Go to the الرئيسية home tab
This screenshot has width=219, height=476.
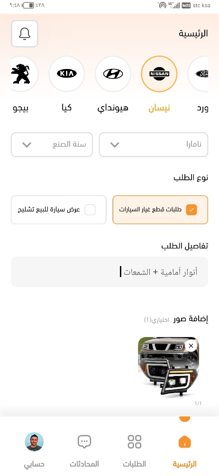pyautogui.click(x=184, y=450)
